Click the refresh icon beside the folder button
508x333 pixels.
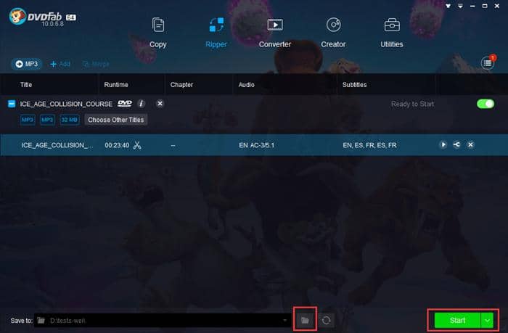327,320
